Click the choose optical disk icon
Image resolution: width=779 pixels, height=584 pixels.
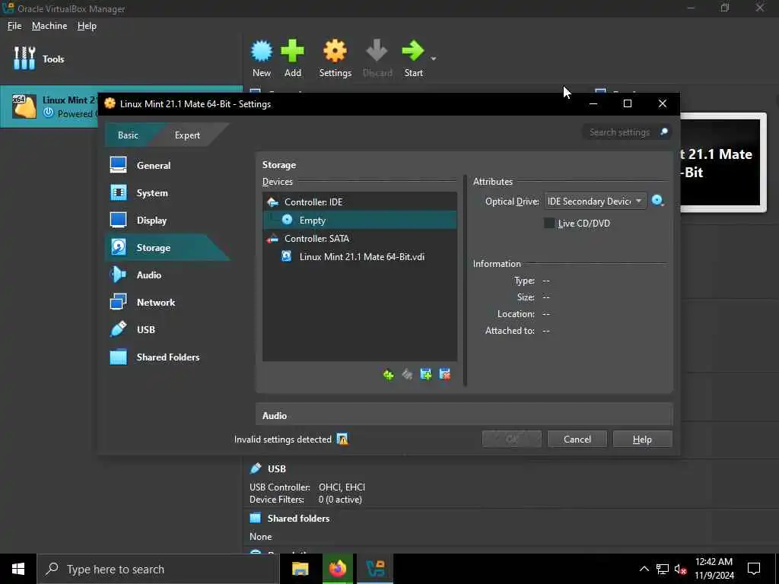658,201
